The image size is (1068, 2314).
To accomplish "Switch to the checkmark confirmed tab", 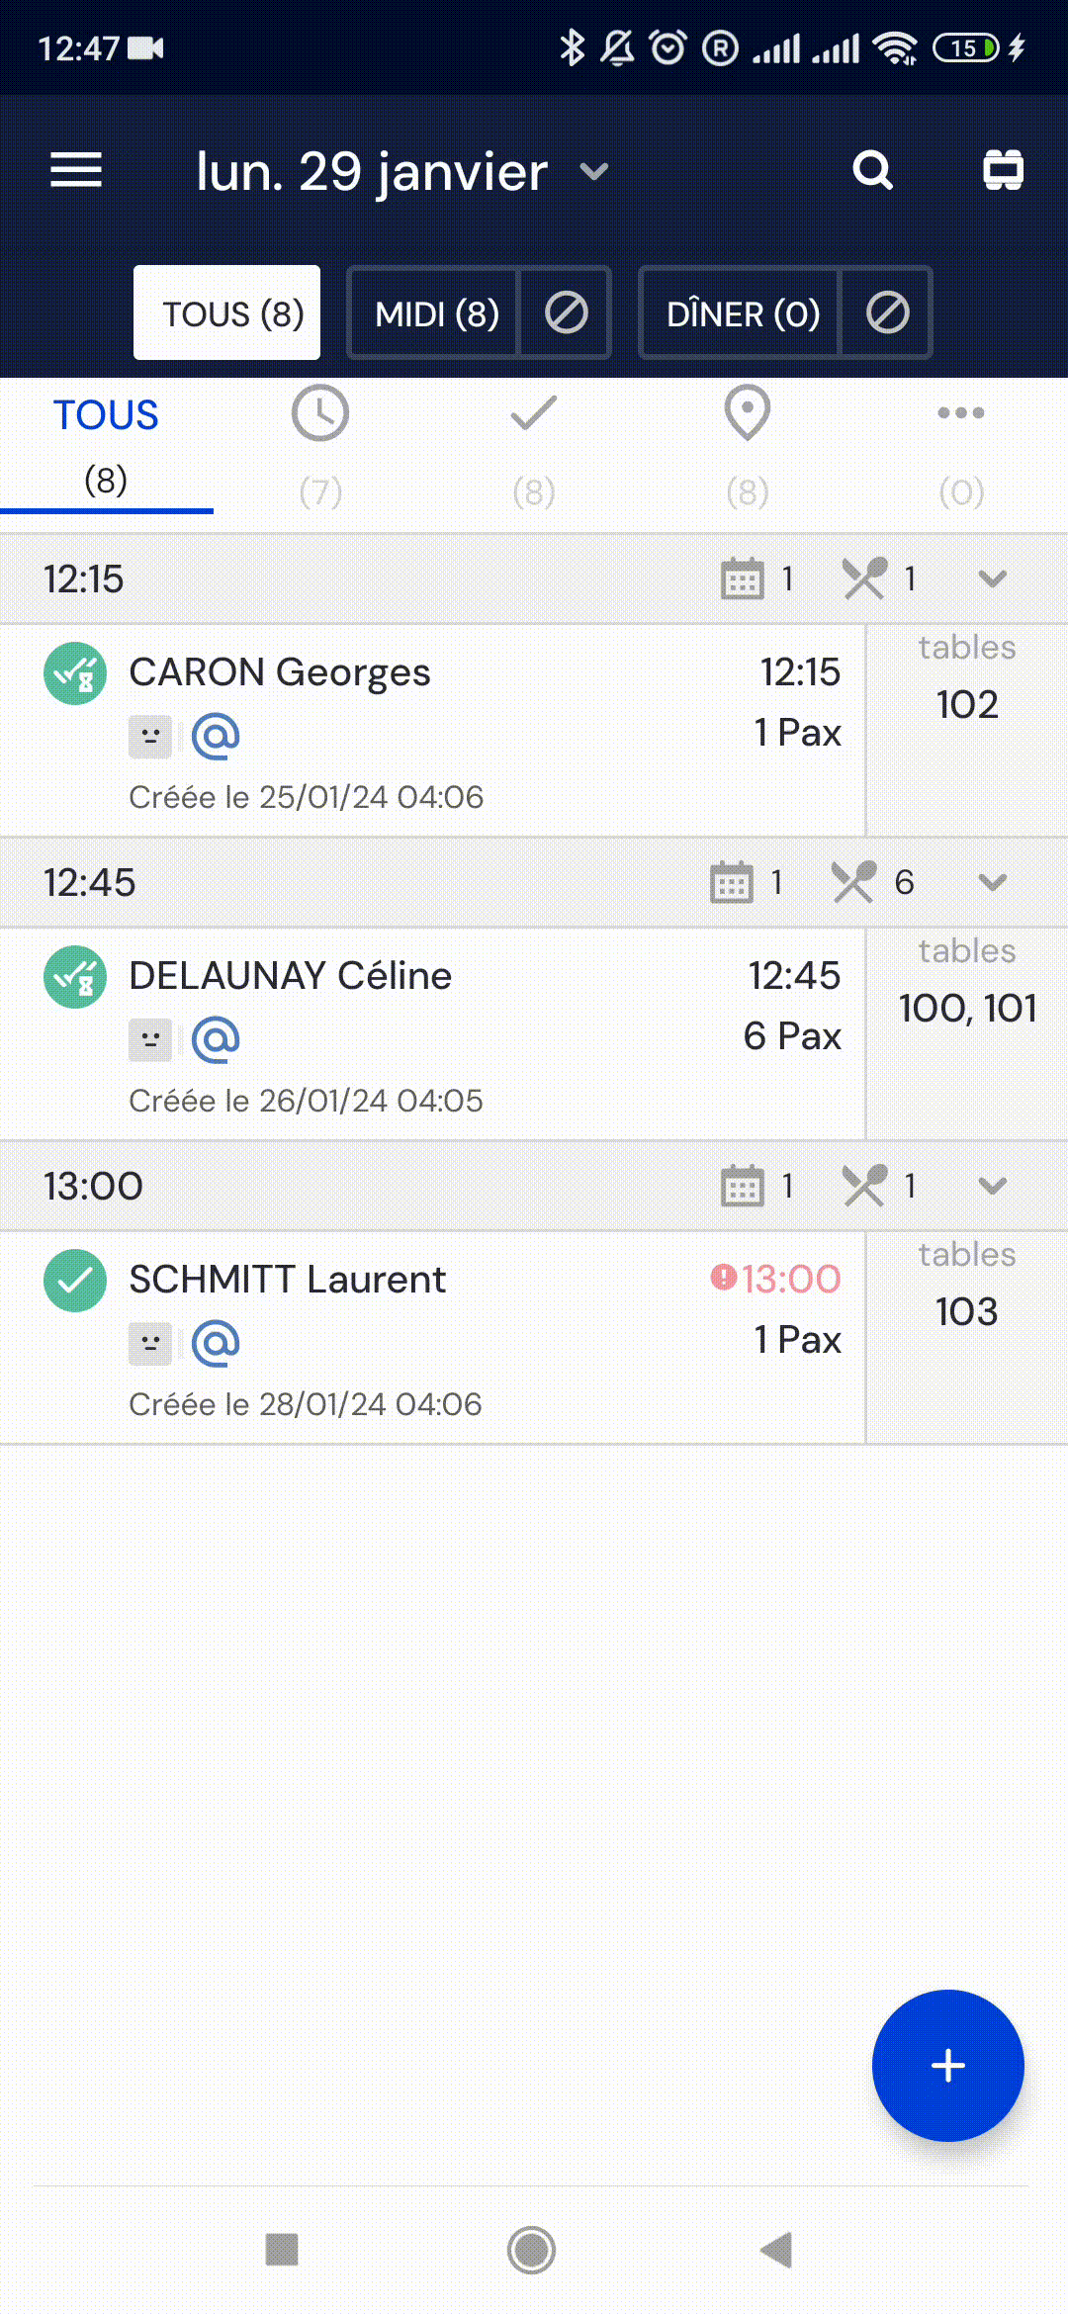I will [x=534, y=447].
